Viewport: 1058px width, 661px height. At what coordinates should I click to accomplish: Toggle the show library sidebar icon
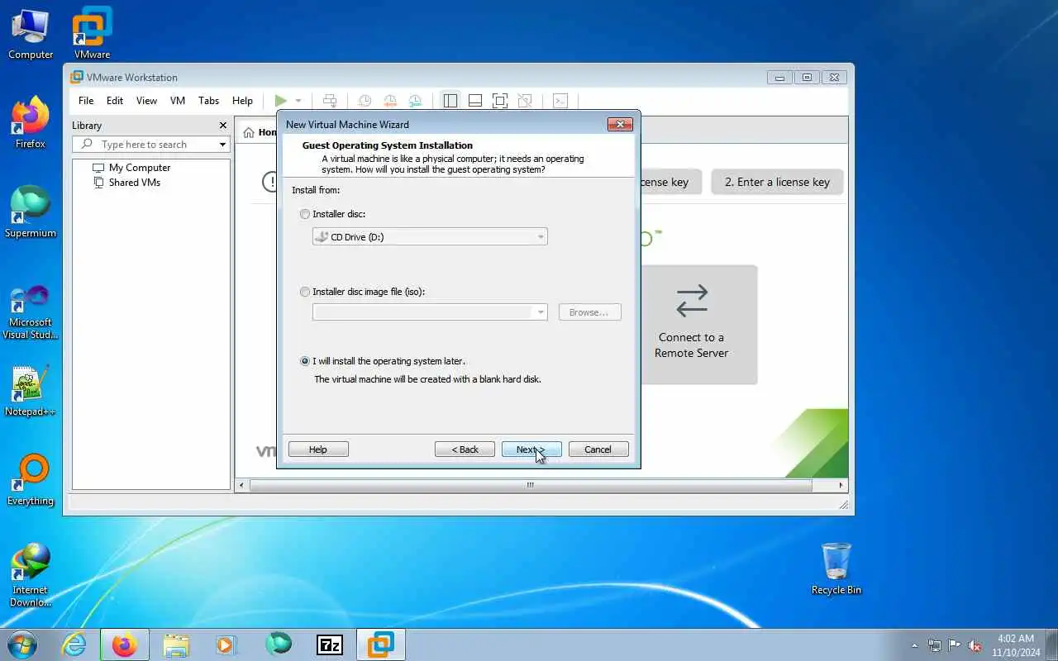450,101
